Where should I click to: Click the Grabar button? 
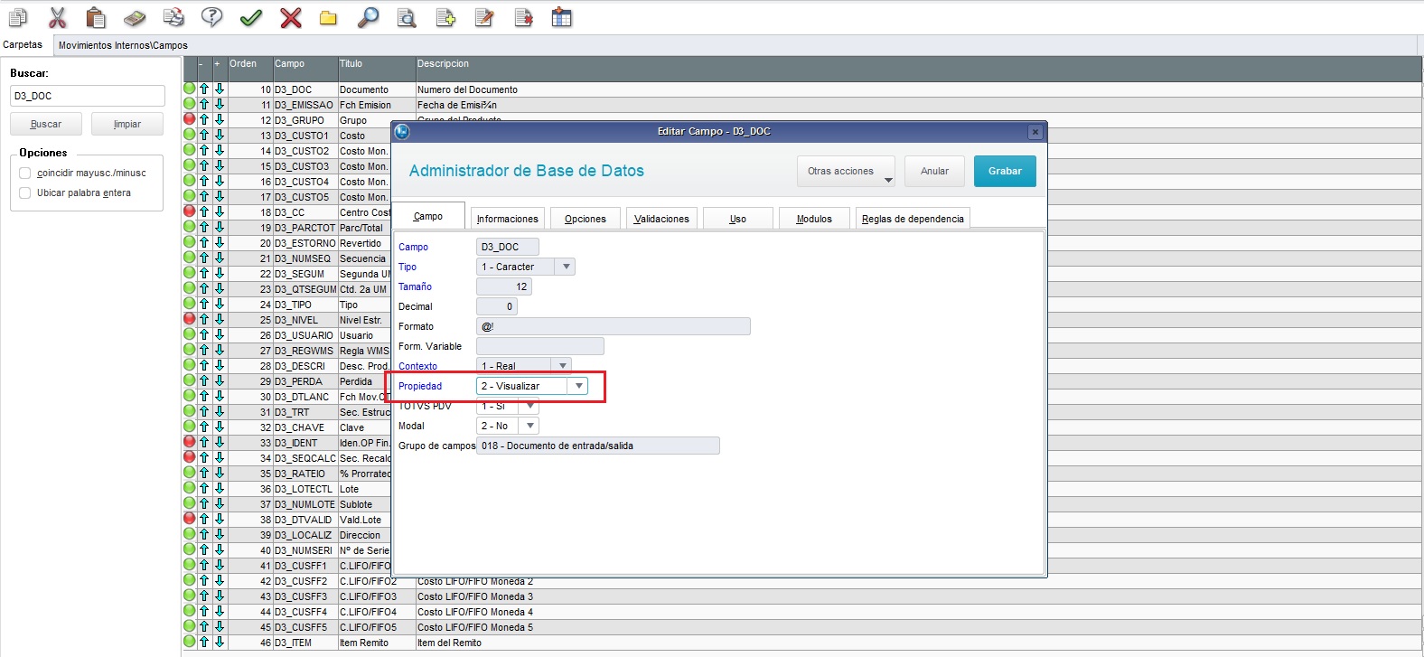coord(1005,171)
